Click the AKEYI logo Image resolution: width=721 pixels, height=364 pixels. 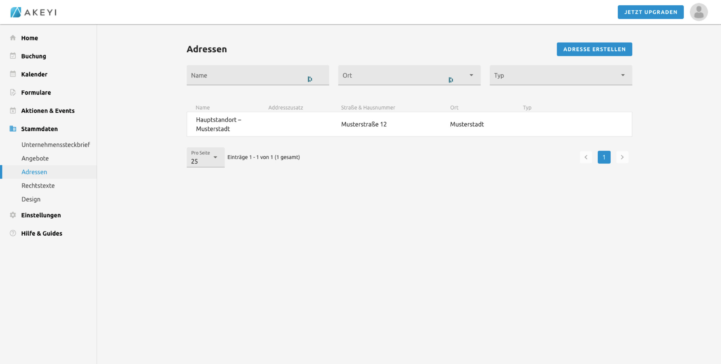[34, 12]
